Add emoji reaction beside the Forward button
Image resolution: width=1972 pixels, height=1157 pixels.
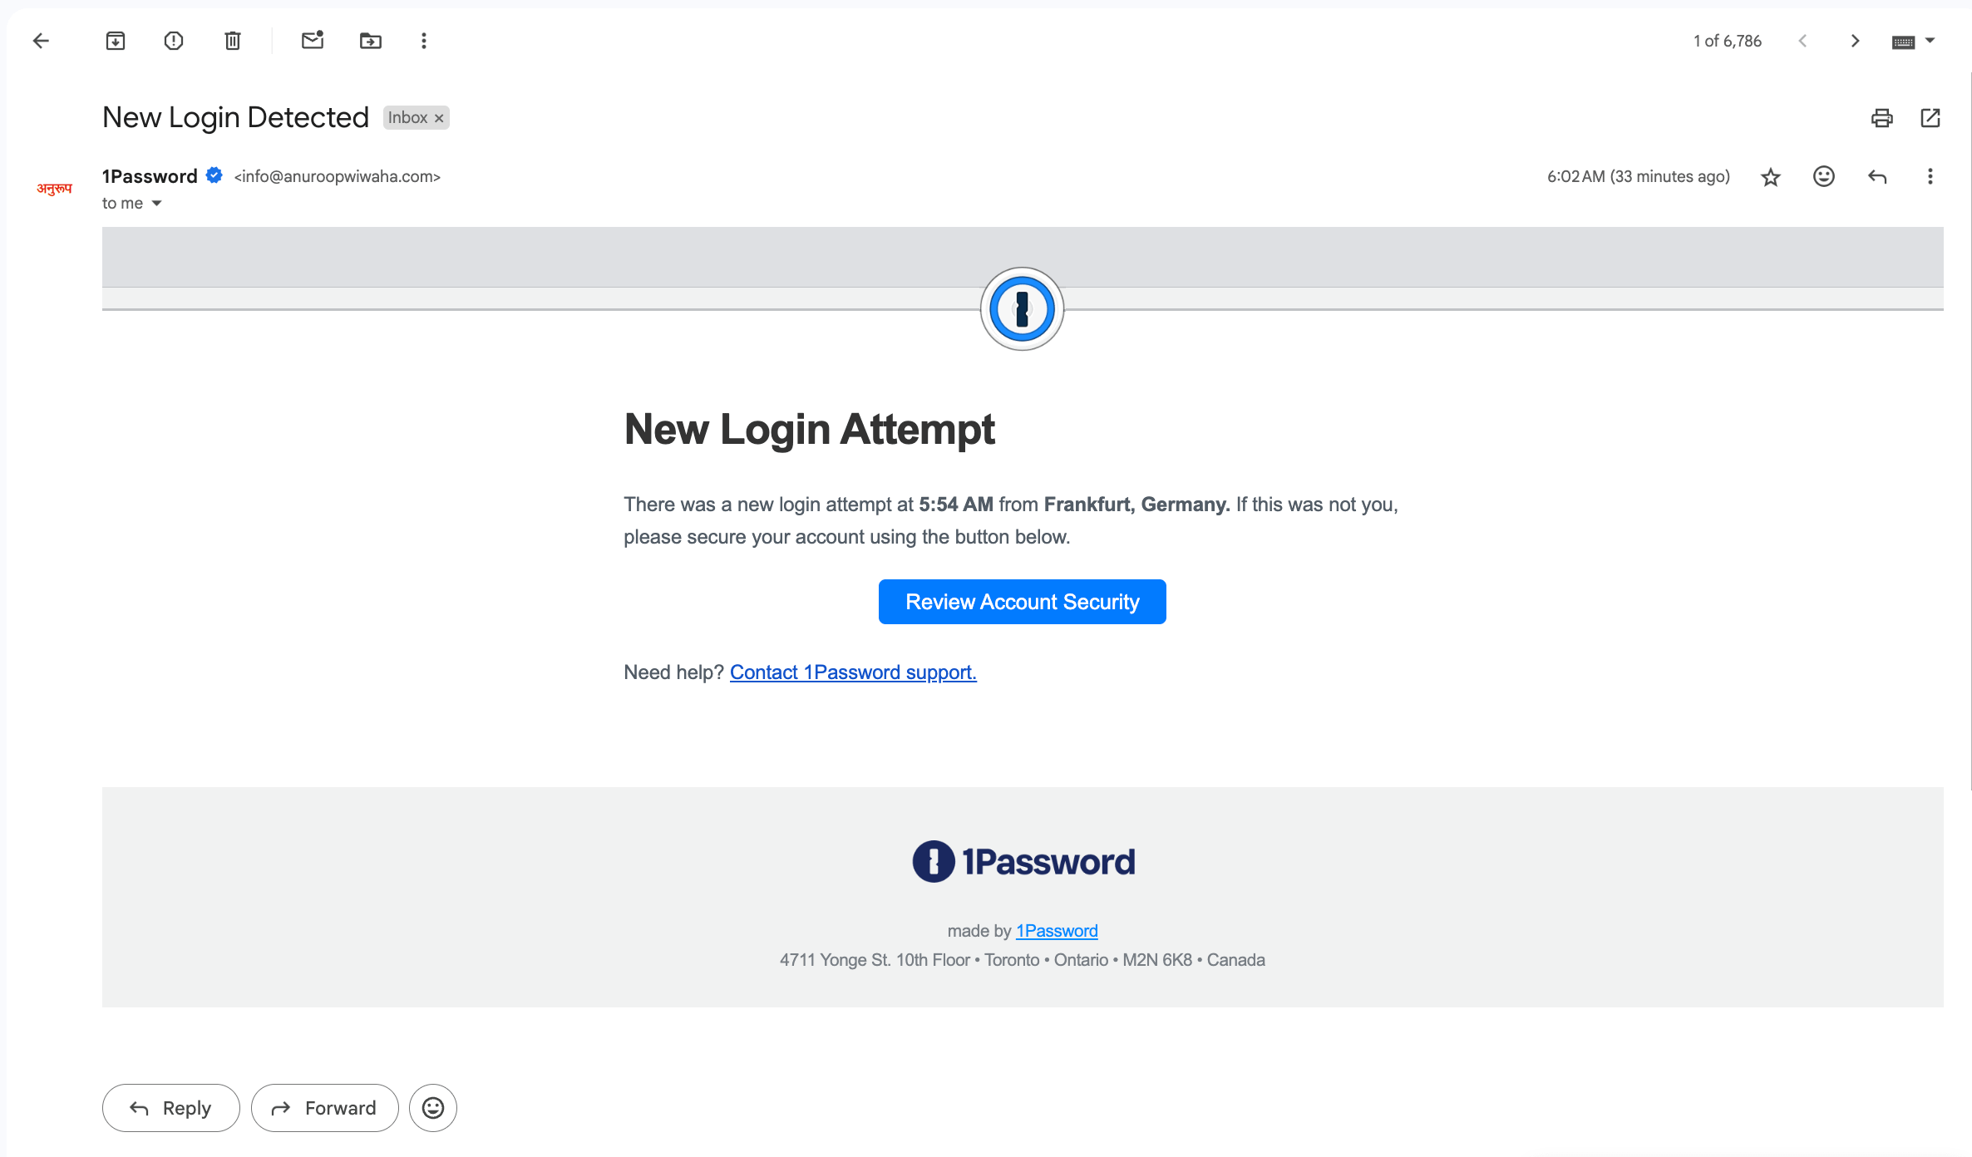(433, 1108)
